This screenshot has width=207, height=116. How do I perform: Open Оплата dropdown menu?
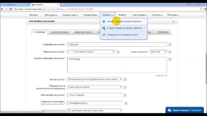pyautogui.click(x=157, y=15)
